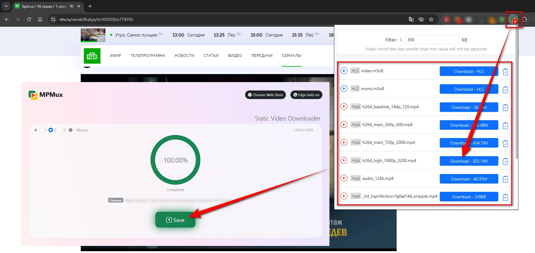Copy link for index.m3u8 to clipboard
535x253 pixels.
click(505, 72)
